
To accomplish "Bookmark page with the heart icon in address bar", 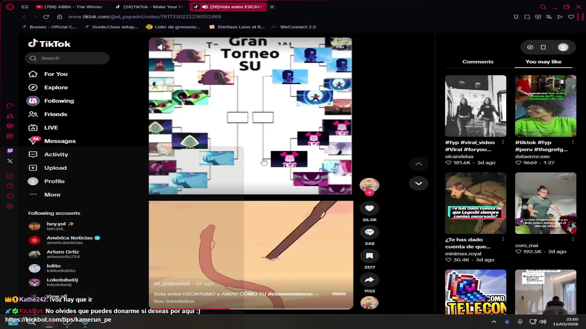I will coord(571,17).
